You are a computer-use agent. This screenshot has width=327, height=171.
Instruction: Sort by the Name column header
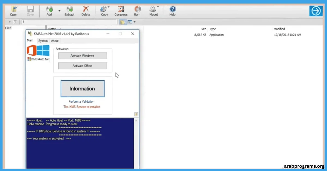(52, 29)
